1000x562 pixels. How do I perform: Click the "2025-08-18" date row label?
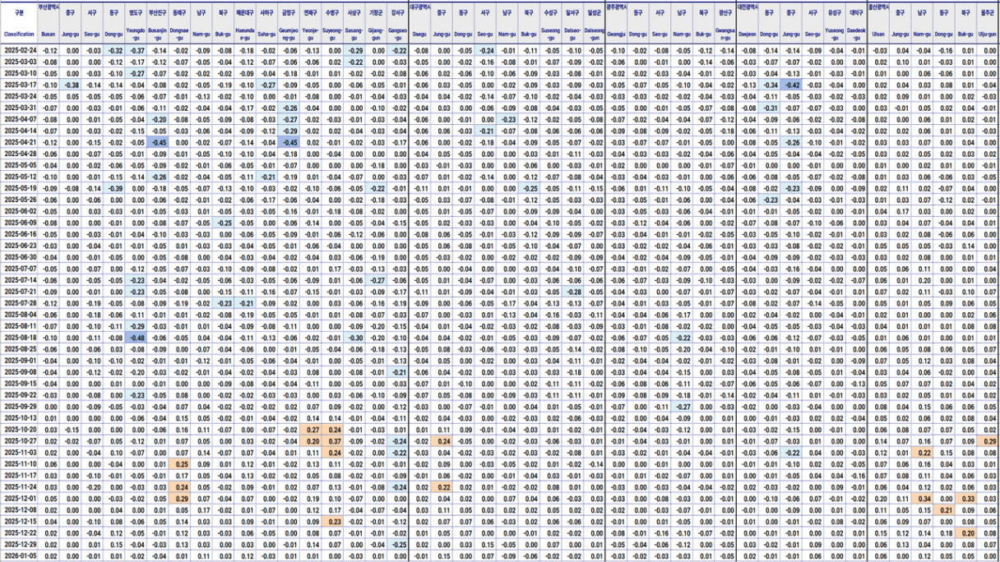pos(19,337)
